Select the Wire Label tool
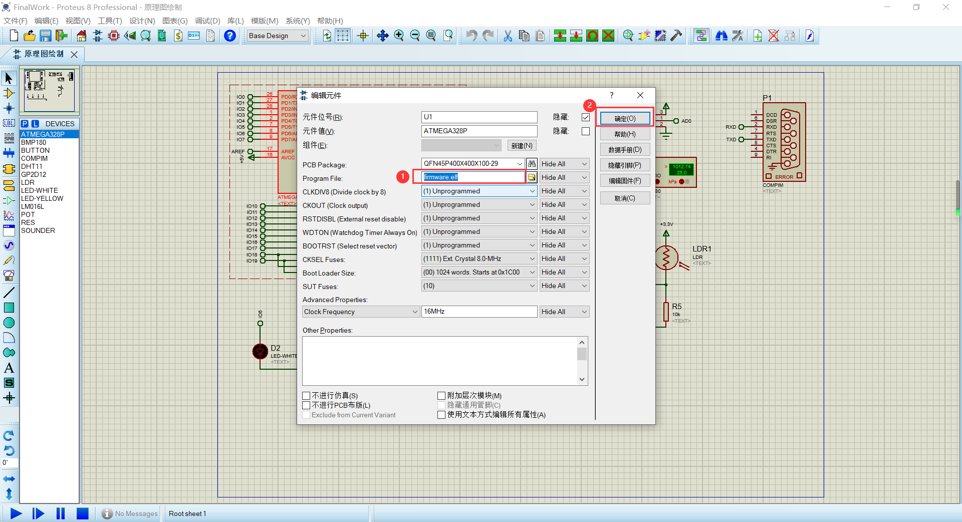 9,123
